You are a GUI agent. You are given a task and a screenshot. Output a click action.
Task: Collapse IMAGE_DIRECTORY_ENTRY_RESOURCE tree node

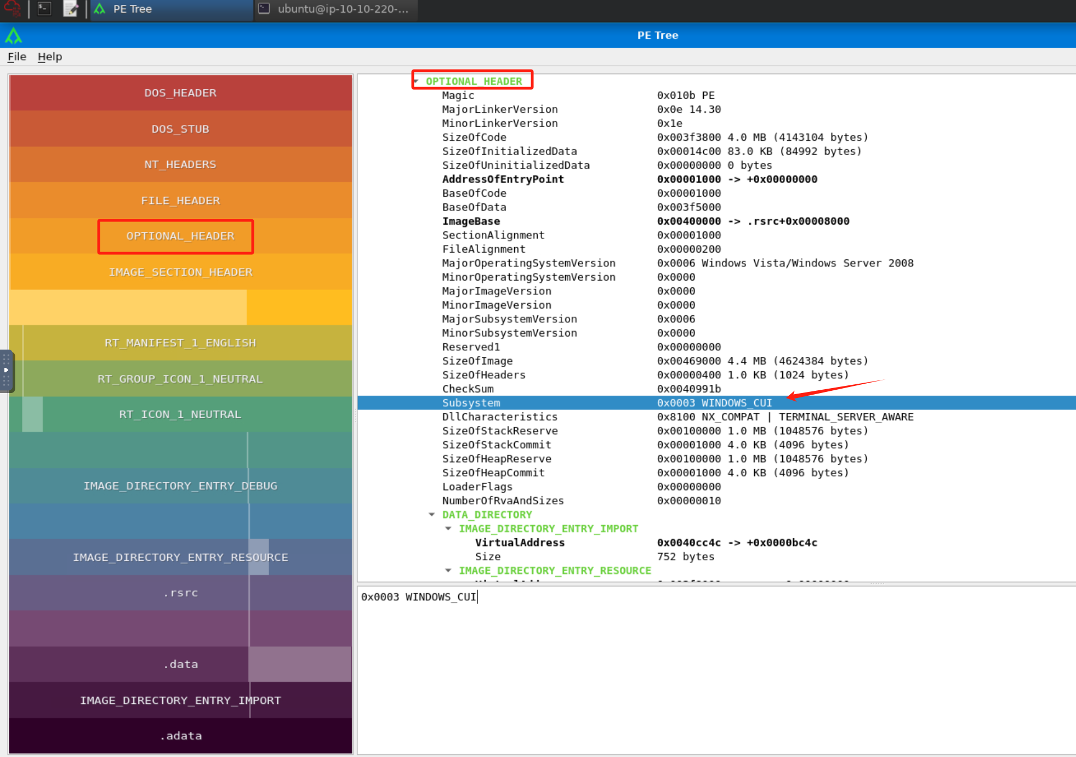tap(448, 571)
